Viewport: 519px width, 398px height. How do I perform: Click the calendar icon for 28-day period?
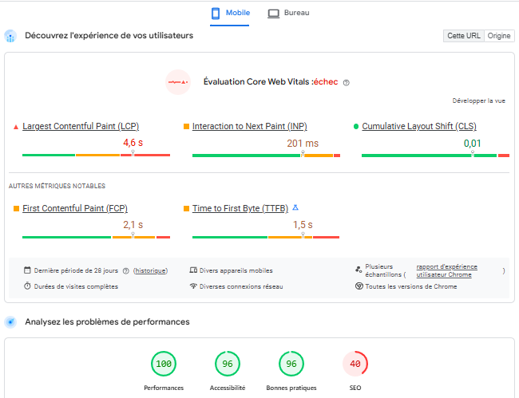[27, 270]
